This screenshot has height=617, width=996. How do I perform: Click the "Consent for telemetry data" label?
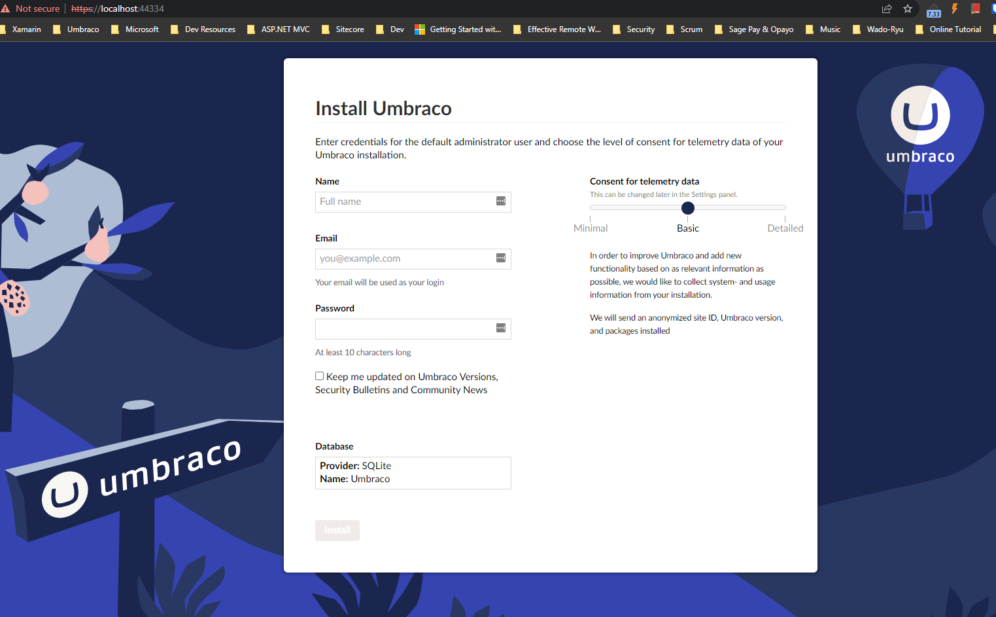point(644,181)
